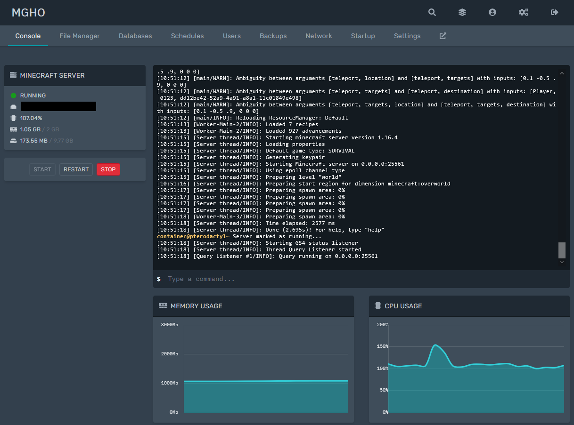Click the memory icon in Memory Usage header
This screenshot has height=425, width=574.
tap(163, 306)
